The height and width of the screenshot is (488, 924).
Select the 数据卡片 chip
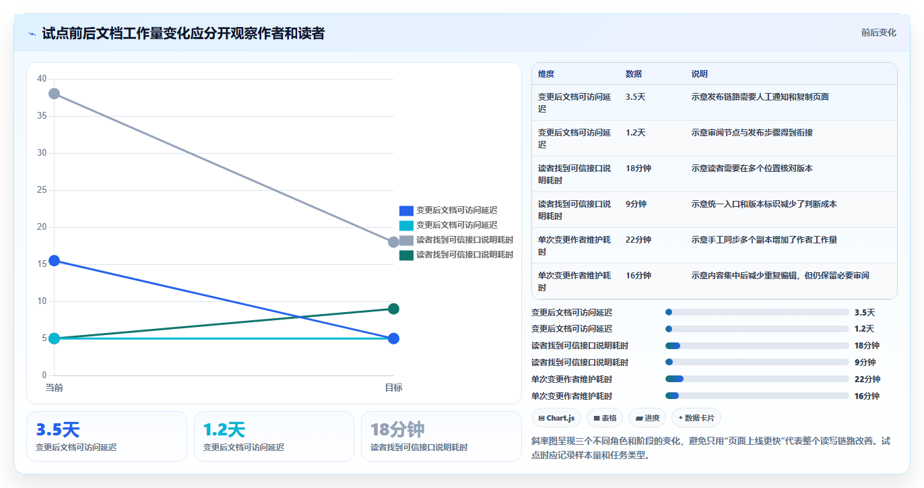coord(696,418)
